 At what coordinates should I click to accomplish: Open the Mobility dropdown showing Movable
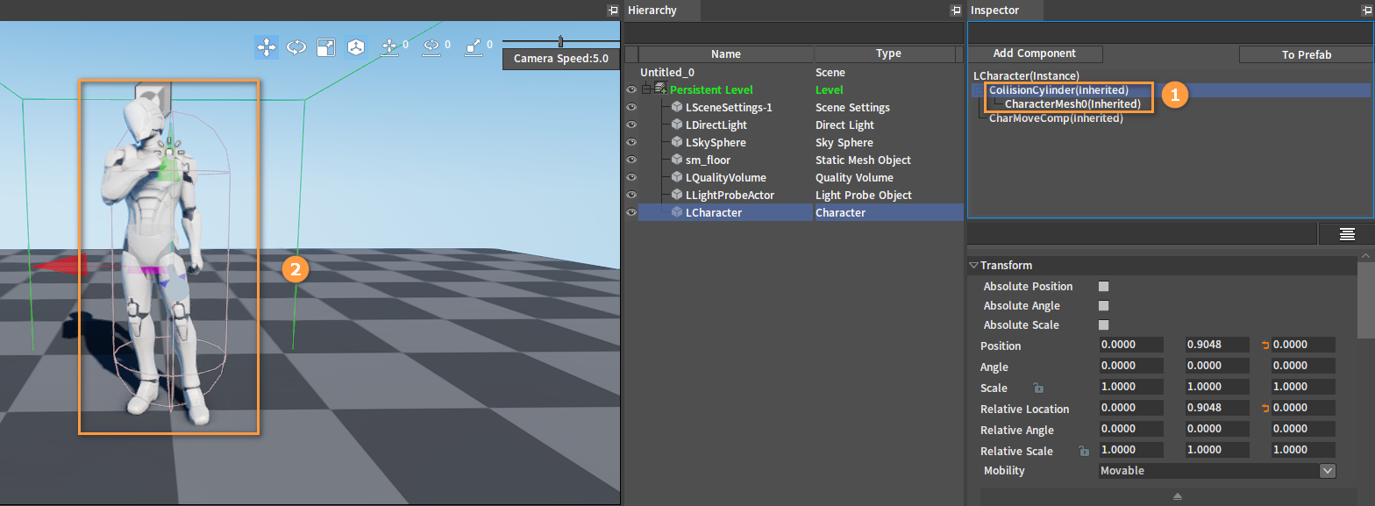tap(1217, 471)
